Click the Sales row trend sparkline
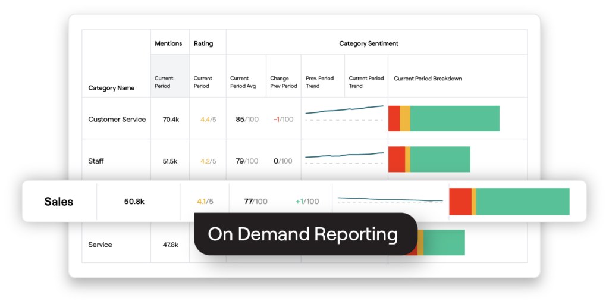The width and height of the screenshot is (609, 304). (x=390, y=199)
